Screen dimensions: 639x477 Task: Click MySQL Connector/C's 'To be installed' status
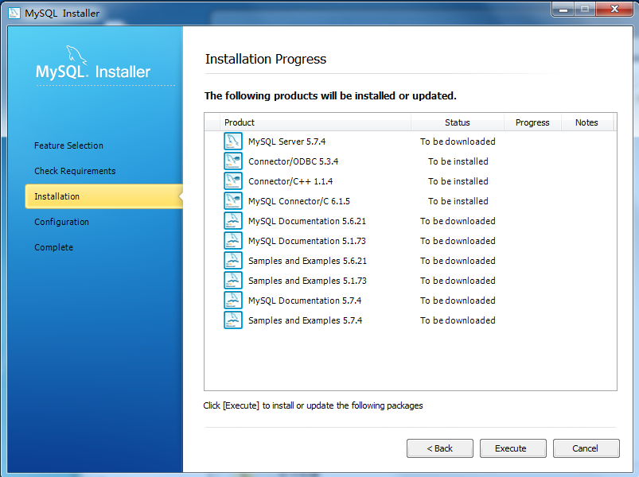[x=458, y=201]
